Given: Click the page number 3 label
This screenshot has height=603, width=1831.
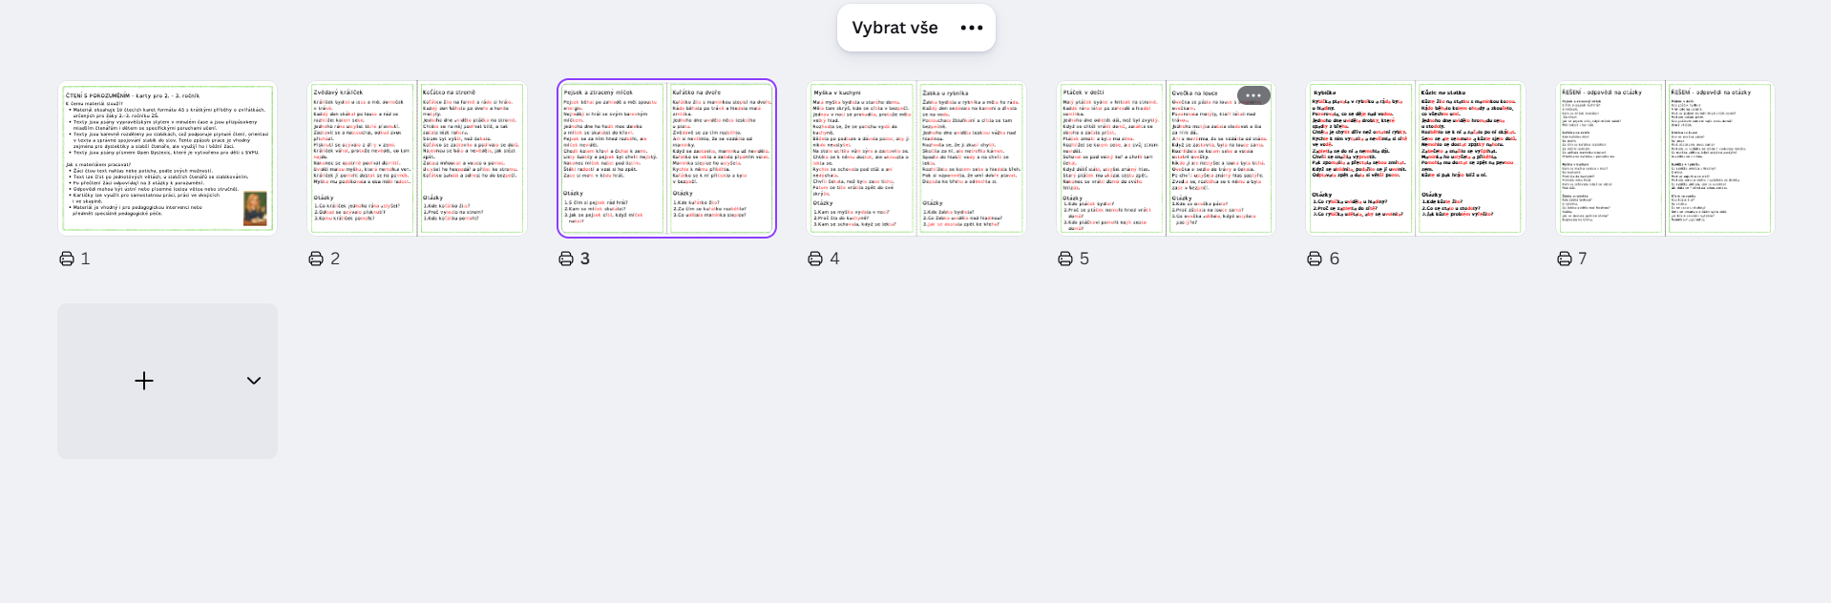Looking at the screenshot, I should tap(585, 259).
